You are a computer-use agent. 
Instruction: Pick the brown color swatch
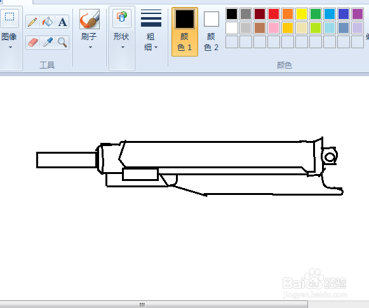(260, 28)
